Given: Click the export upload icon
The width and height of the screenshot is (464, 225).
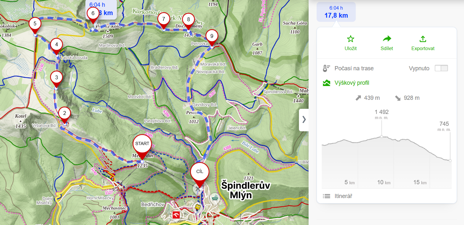Looking at the screenshot, I should tap(423, 39).
